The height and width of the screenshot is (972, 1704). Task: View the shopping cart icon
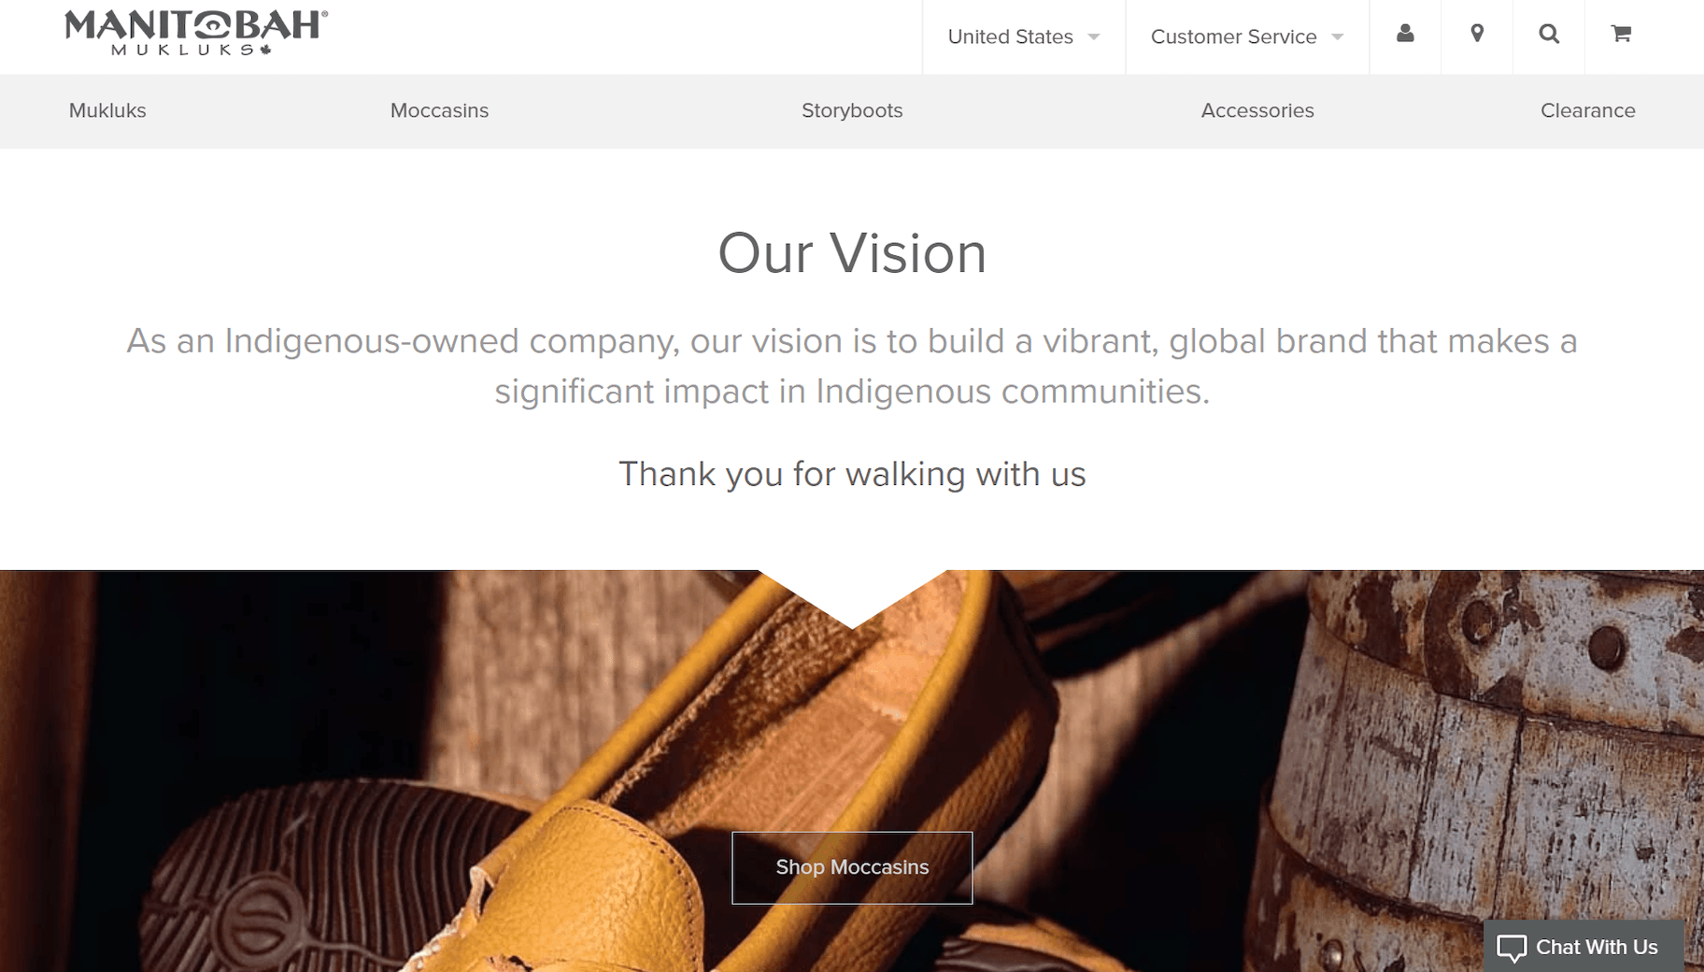click(x=1621, y=35)
